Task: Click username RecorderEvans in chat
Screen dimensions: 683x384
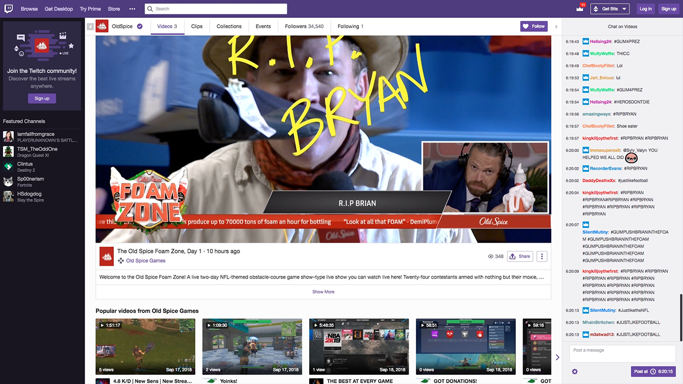Action: [x=606, y=168]
